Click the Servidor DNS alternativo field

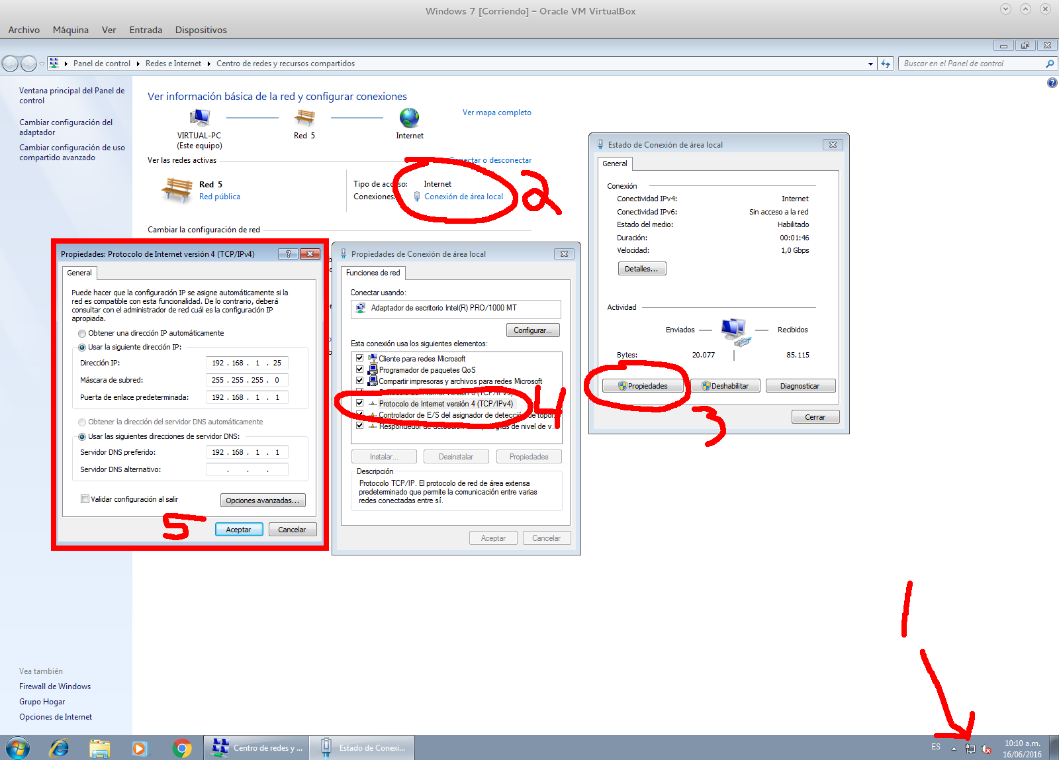247,469
